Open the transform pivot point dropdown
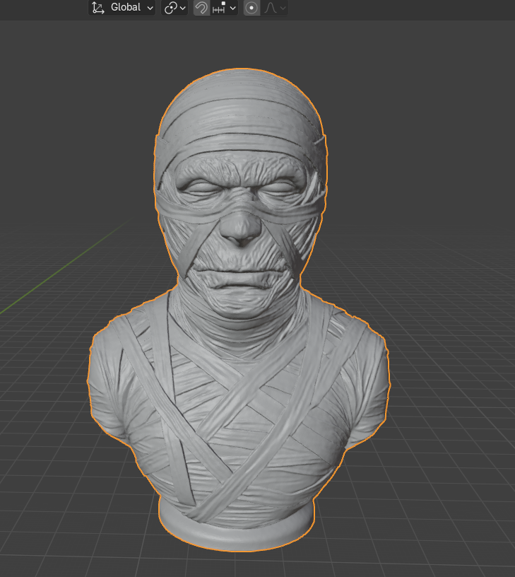Viewport: 515px width, 577px height. [174, 7]
